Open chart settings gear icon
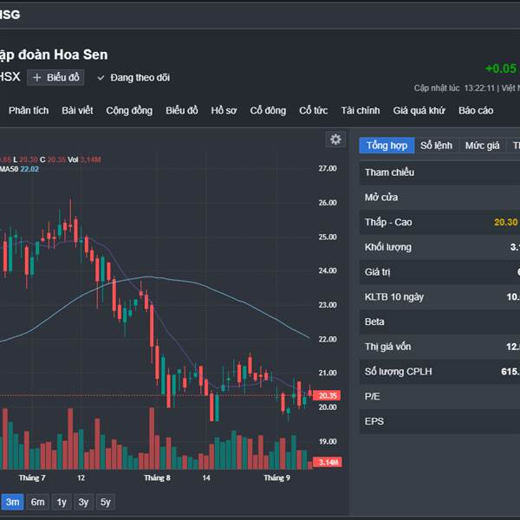The image size is (520, 520). (x=335, y=140)
